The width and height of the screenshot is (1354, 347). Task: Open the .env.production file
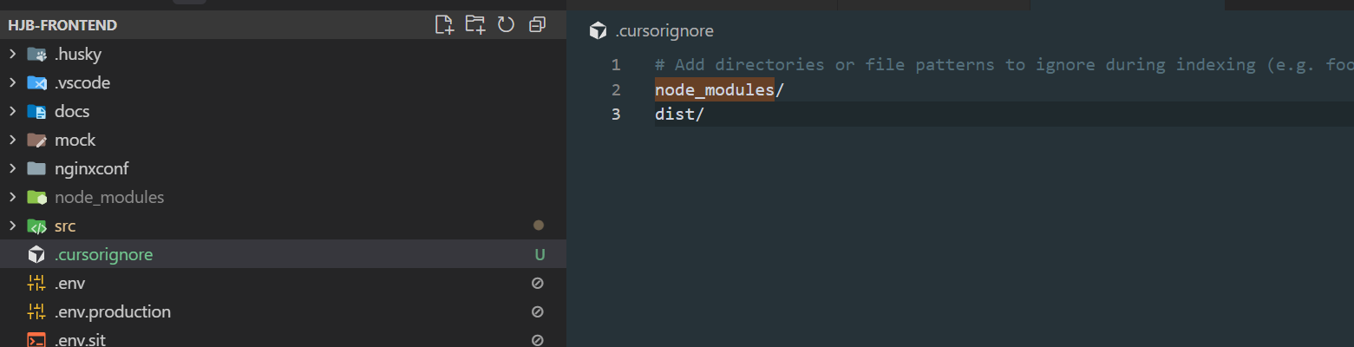pos(112,311)
